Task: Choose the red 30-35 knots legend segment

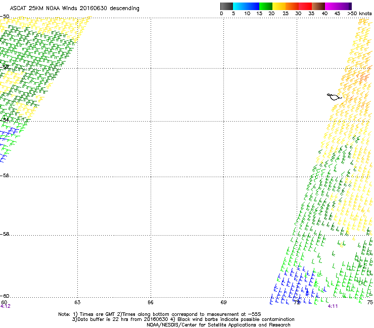Action: pyautogui.click(x=305, y=6)
